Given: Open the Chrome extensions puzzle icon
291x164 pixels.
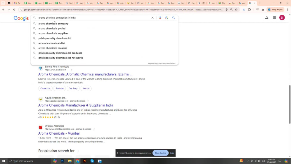Looking at the screenshot, I should coord(249,10).
